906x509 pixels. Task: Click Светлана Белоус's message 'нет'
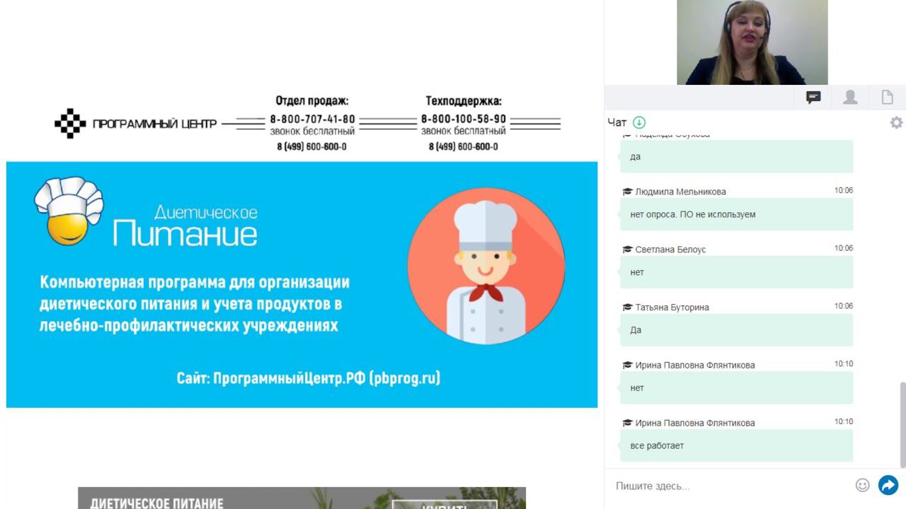tap(736, 272)
